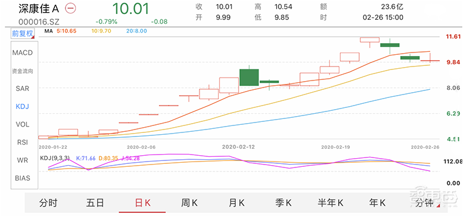Switch to the 季K tab
Image resolution: width=468 pixels, height=217 pixels.
coord(283,203)
